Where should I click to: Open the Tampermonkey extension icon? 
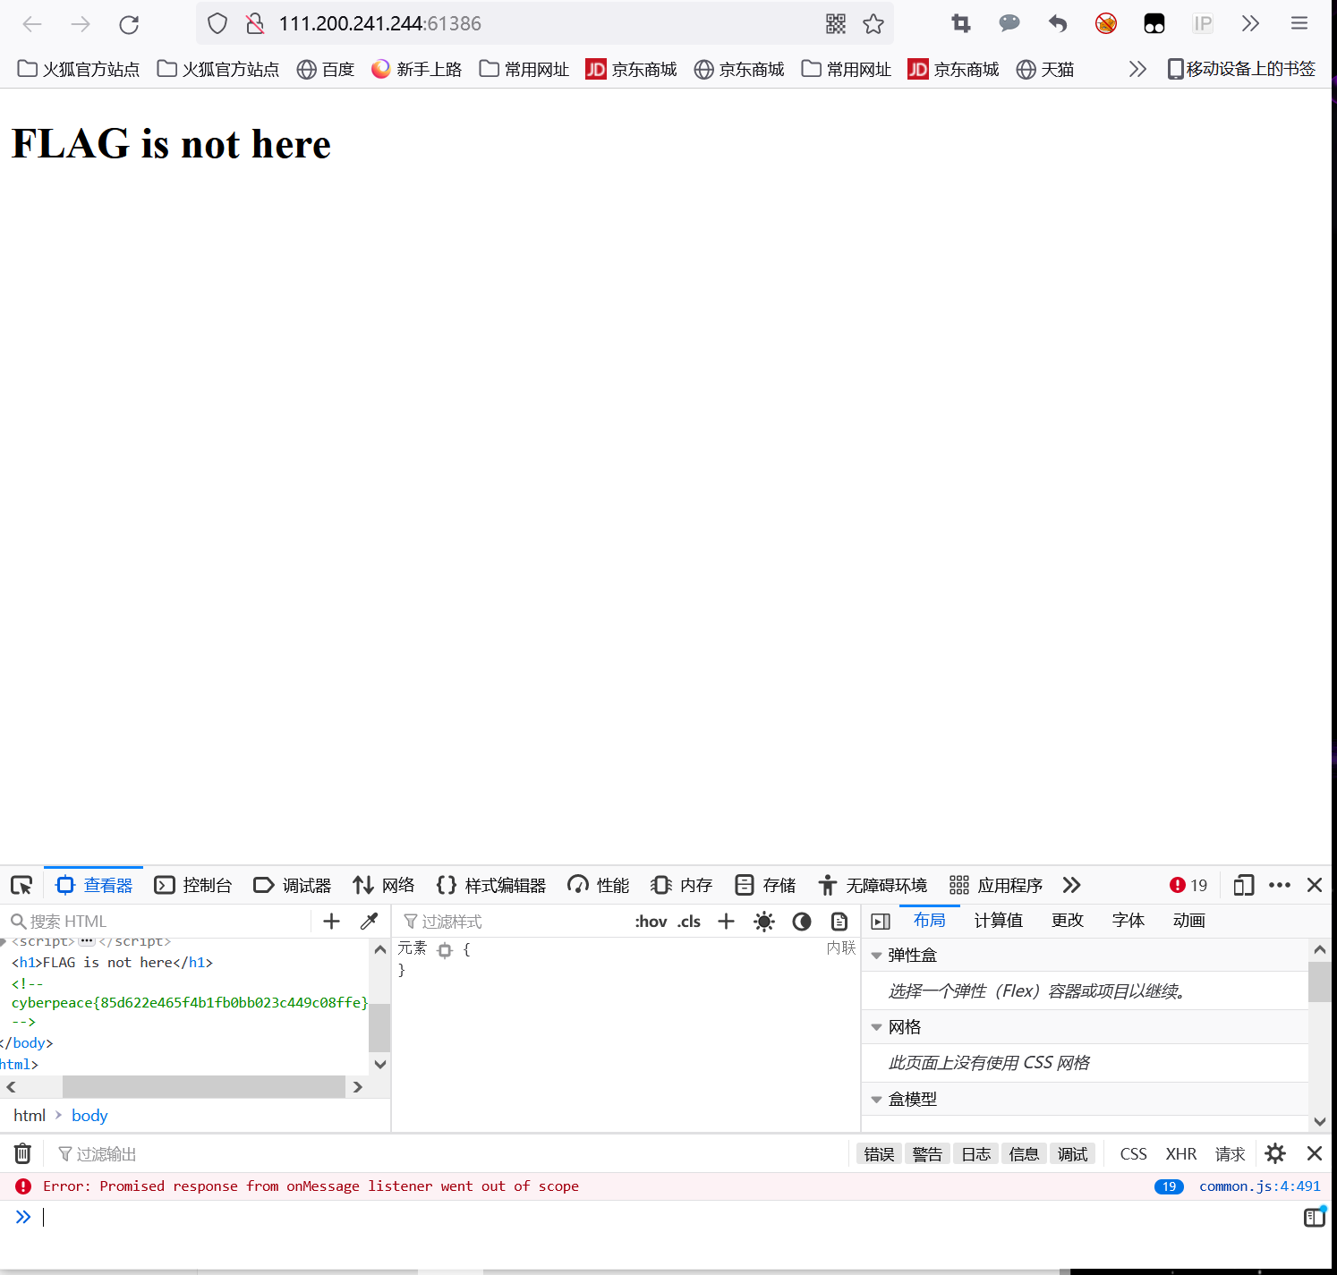point(1154,24)
